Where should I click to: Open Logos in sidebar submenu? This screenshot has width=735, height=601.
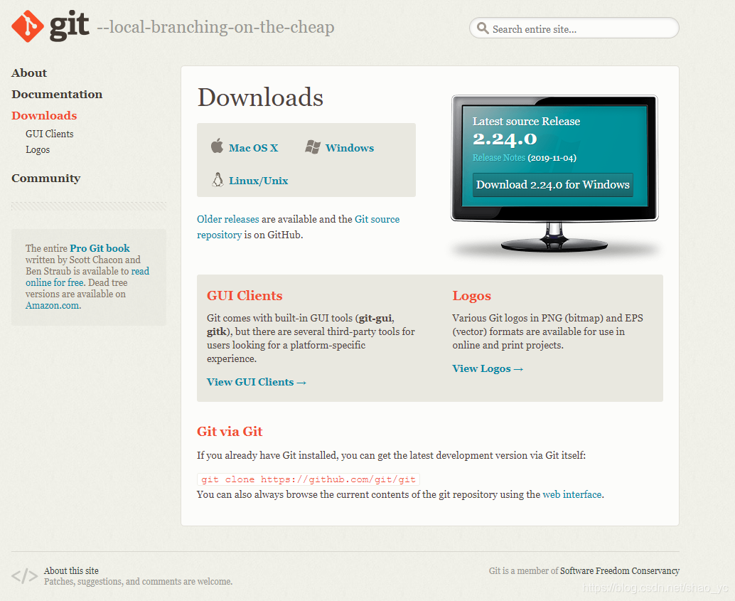38,149
